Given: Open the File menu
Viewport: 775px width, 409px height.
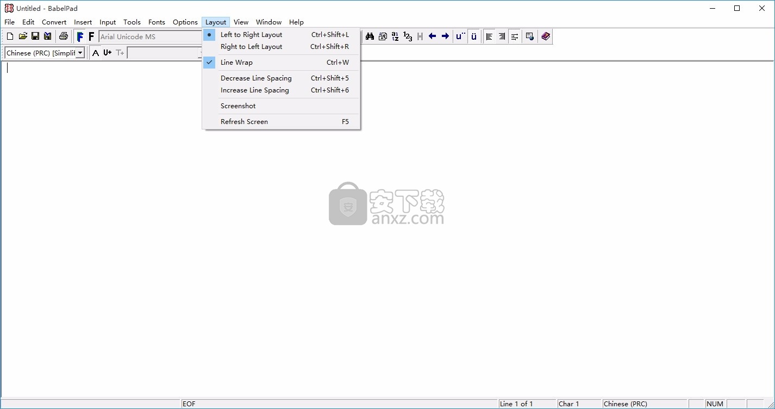Looking at the screenshot, I should coord(10,22).
